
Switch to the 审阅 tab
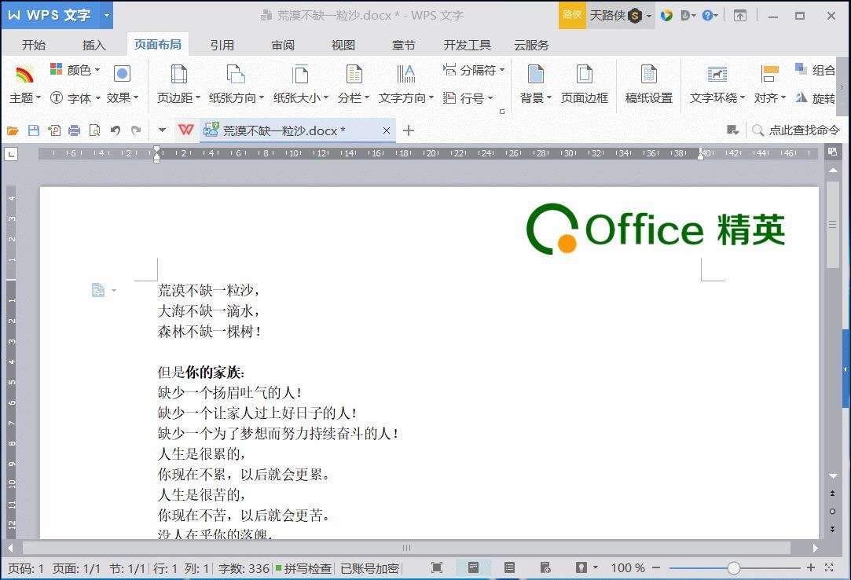[x=283, y=45]
